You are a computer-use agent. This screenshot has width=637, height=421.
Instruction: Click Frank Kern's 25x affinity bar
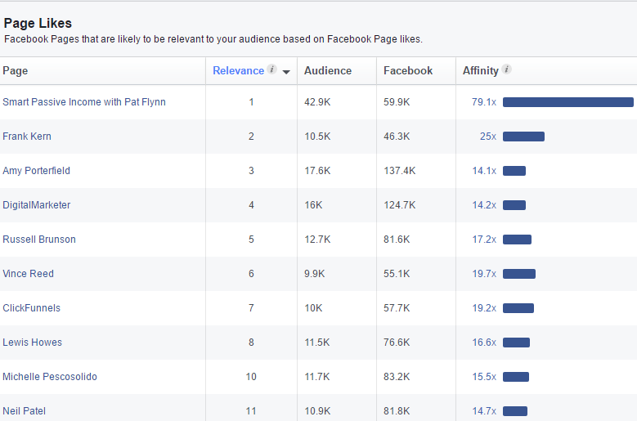tap(523, 137)
